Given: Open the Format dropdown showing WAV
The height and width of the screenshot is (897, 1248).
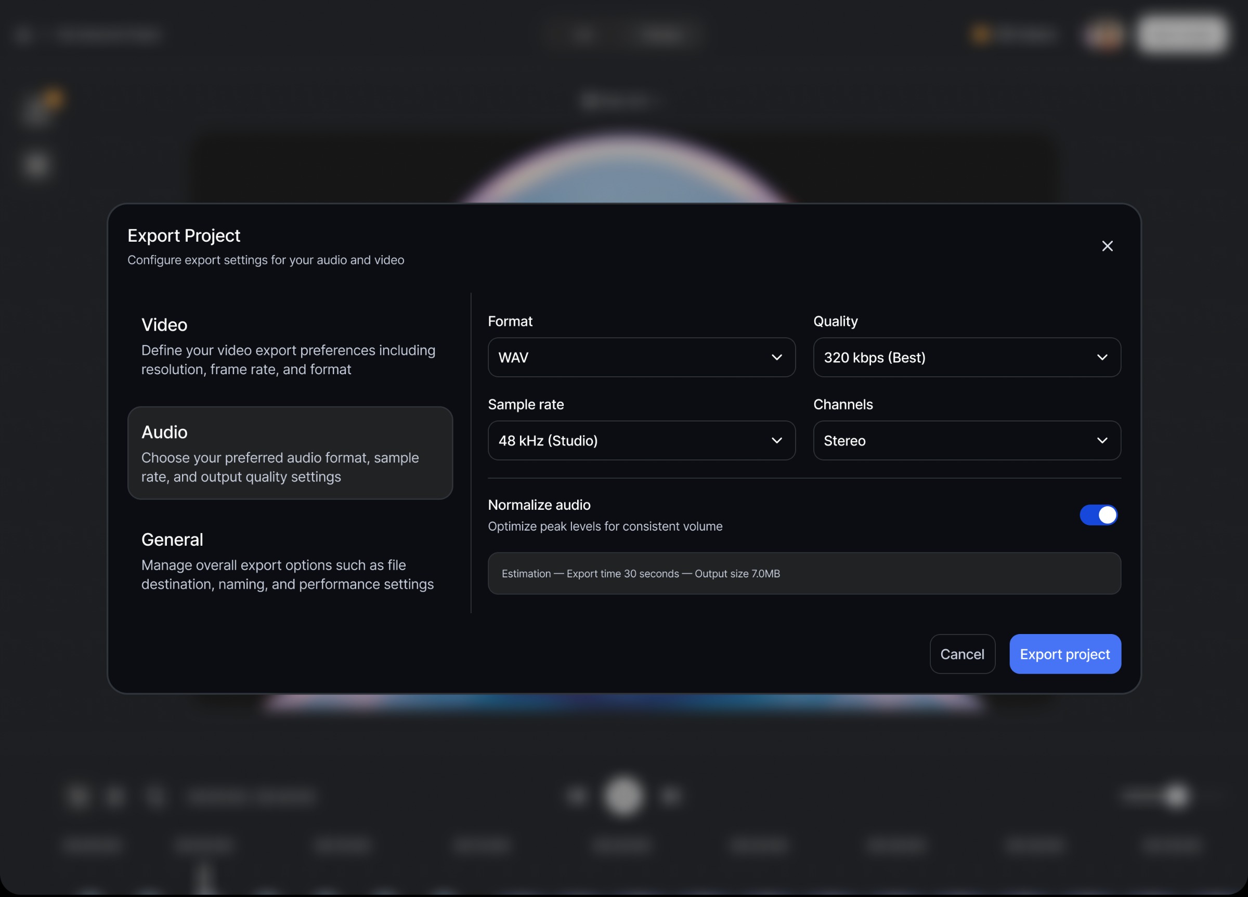Looking at the screenshot, I should pos(641,358).
